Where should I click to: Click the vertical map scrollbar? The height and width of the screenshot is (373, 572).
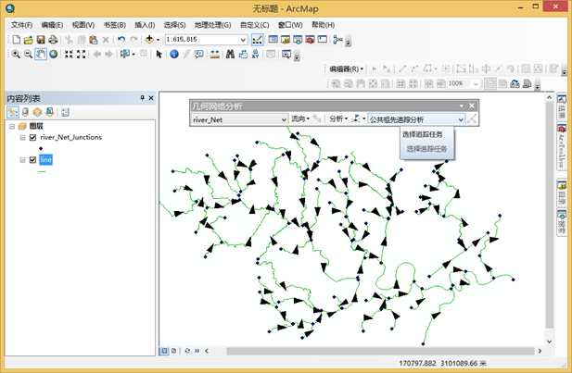pos(549,214)
